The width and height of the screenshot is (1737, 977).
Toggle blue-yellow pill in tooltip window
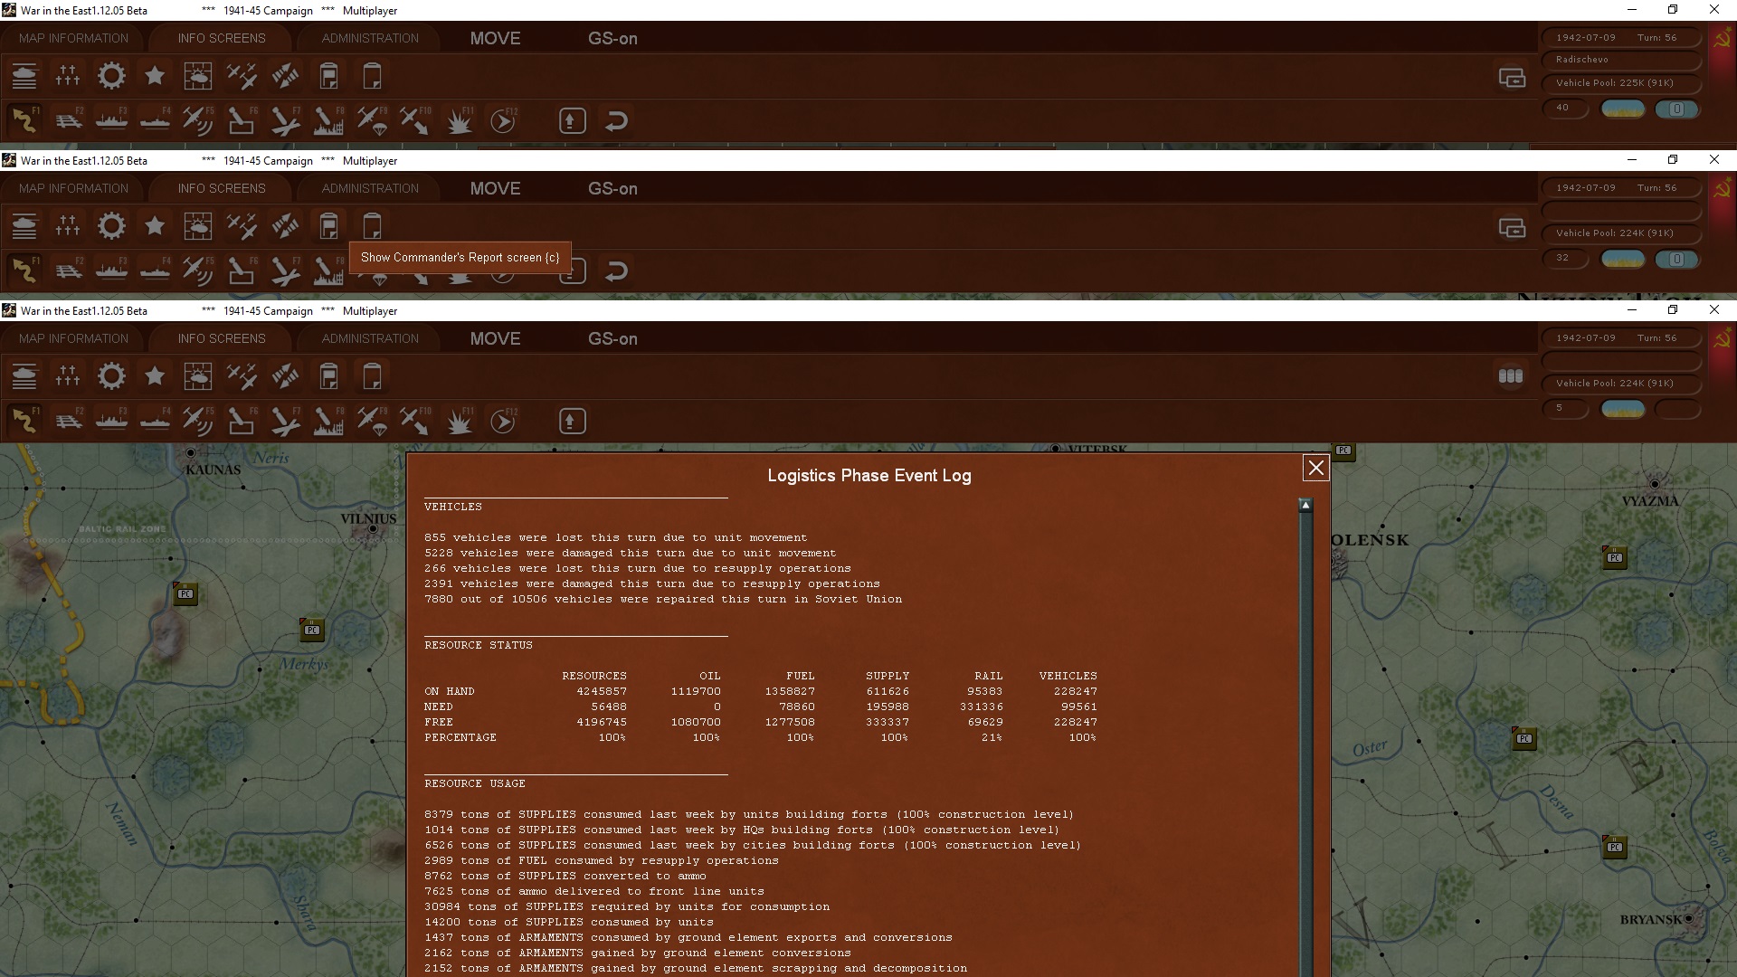coord(1623,259)
